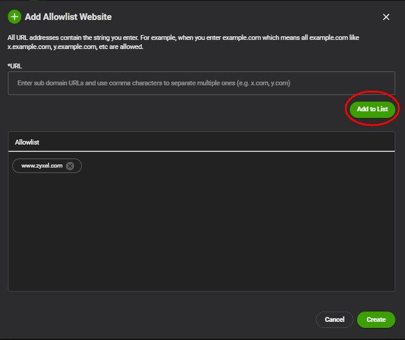Click the *URL field label

[15, 65]
